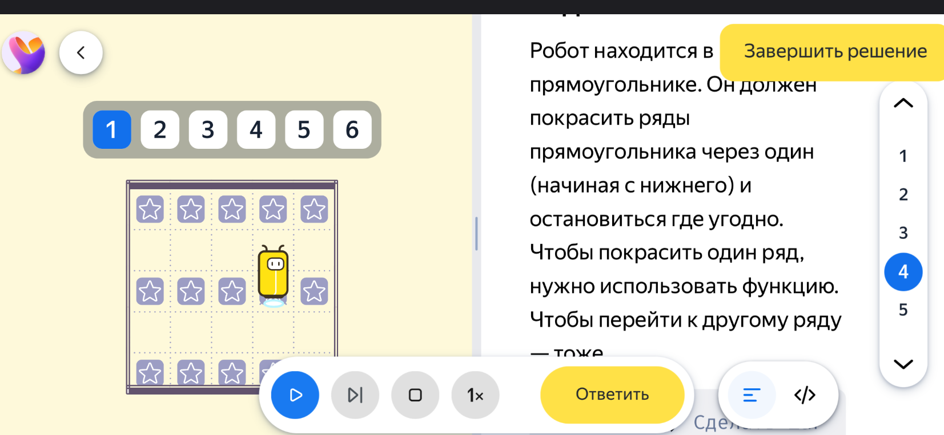Select task 2 in side navigator
This screenshot has height=435, width=944.
click(x=903, y=194)
